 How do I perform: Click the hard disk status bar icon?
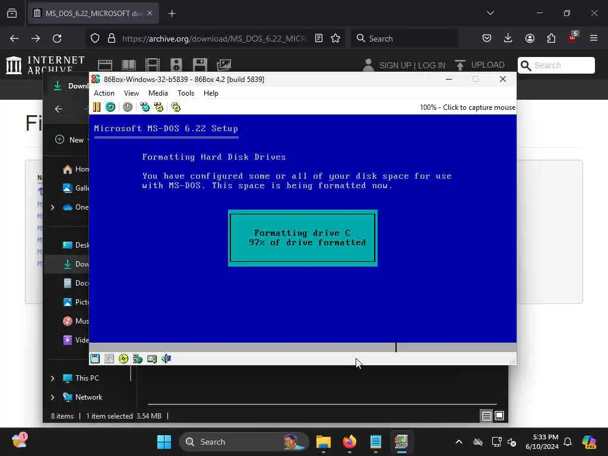pyautogui.click(x=152, y=359)
